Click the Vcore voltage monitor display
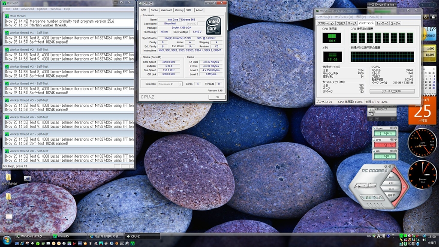This screenshot has width=439, height=247. pos(385,134)
